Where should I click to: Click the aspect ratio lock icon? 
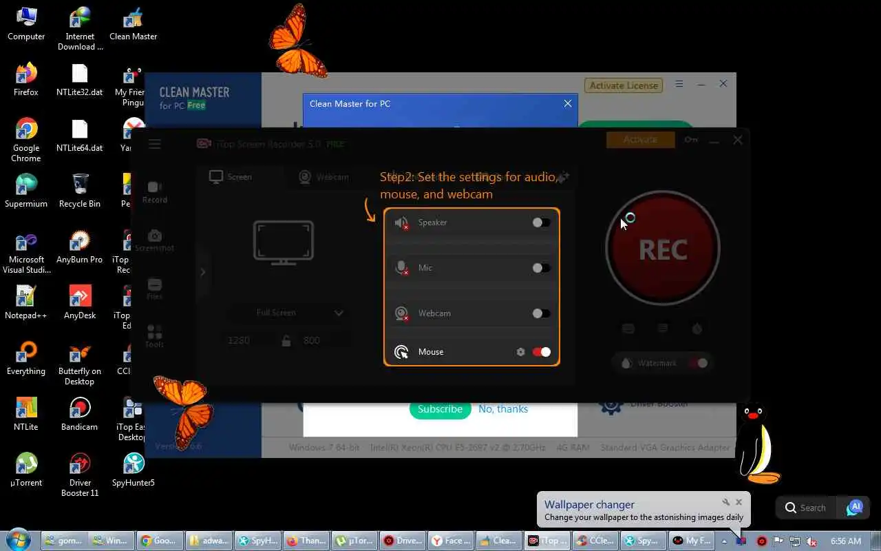(x=286, y=340)
